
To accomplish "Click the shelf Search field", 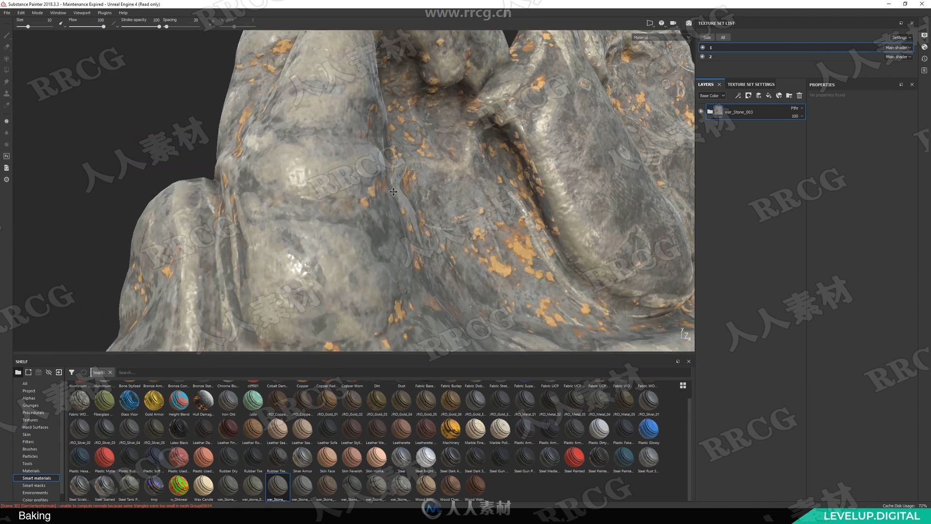I will pos(402,373).
